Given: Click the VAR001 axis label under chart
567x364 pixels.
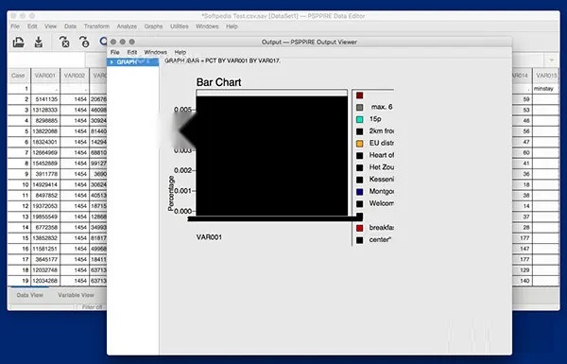Looking at the screenshot, I should pos(209,237).
